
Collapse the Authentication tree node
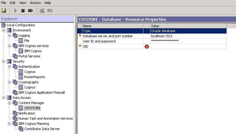(x=9, y=67)
